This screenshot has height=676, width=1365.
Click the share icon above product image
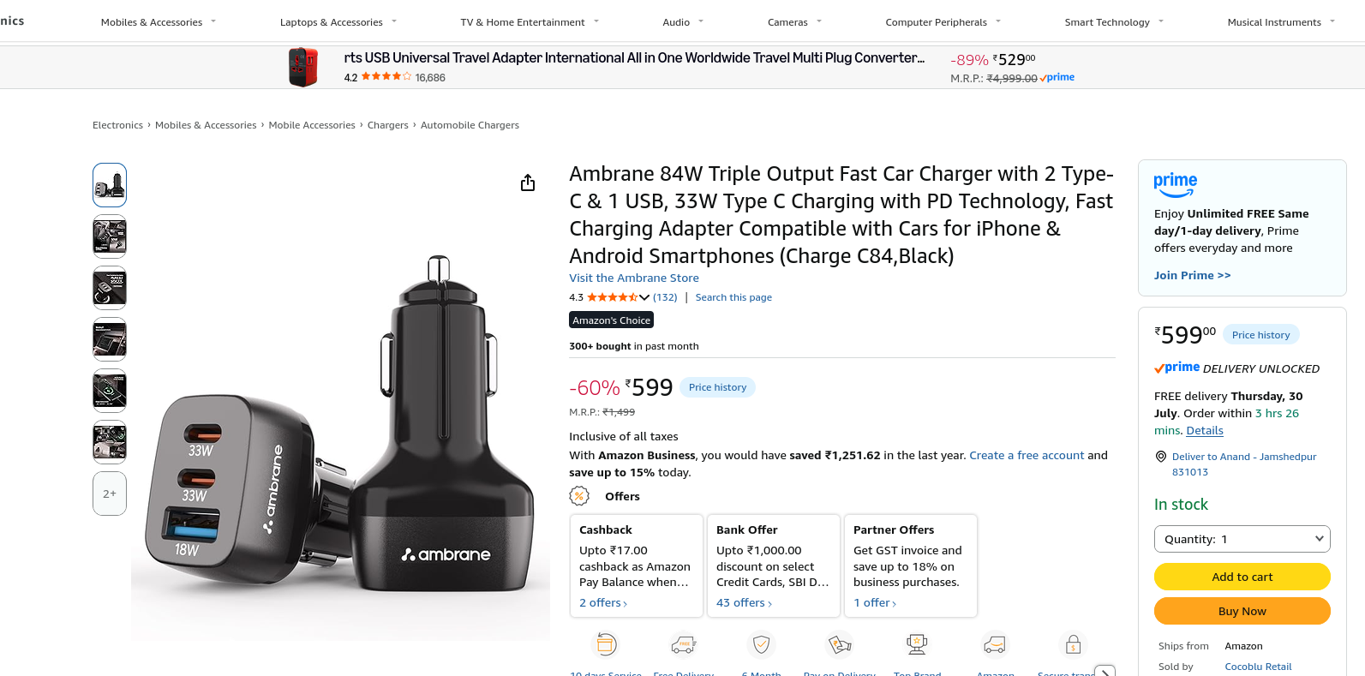[x=528, y=182]
